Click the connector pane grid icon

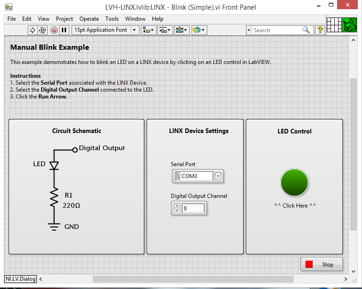[x=334, y=25]
